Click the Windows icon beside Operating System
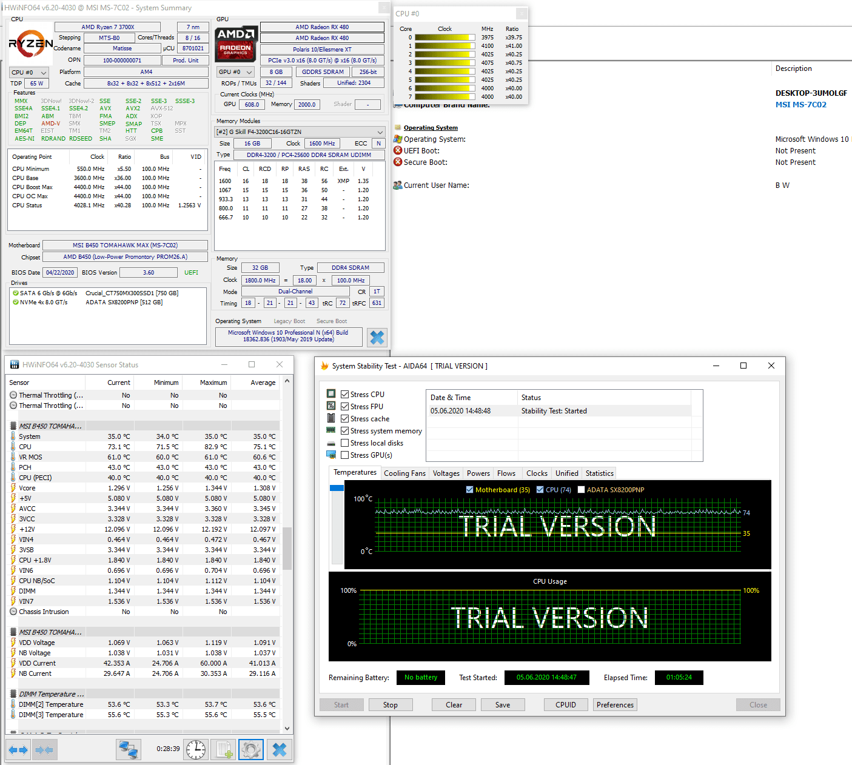 click(398, 139)
